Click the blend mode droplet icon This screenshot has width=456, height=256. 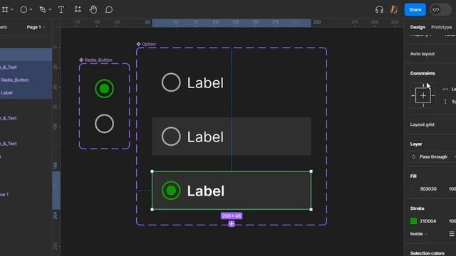413,156
